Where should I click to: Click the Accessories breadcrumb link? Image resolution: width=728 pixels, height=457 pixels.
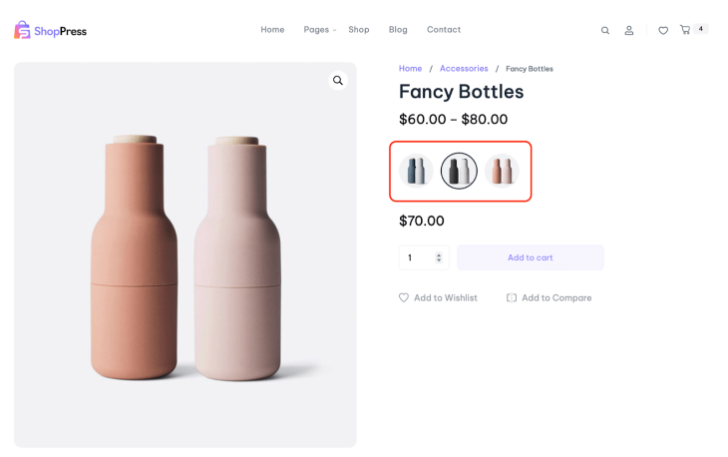tap(464, 69)
